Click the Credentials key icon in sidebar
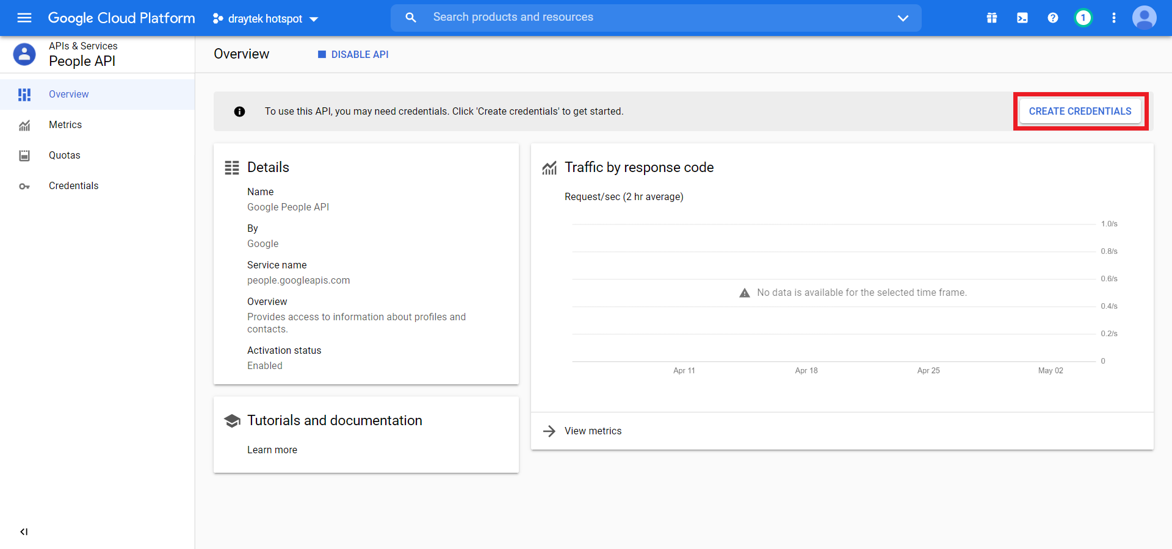Image resolution: width=1172 pixels, height=549 pixels. pos(24,187)
